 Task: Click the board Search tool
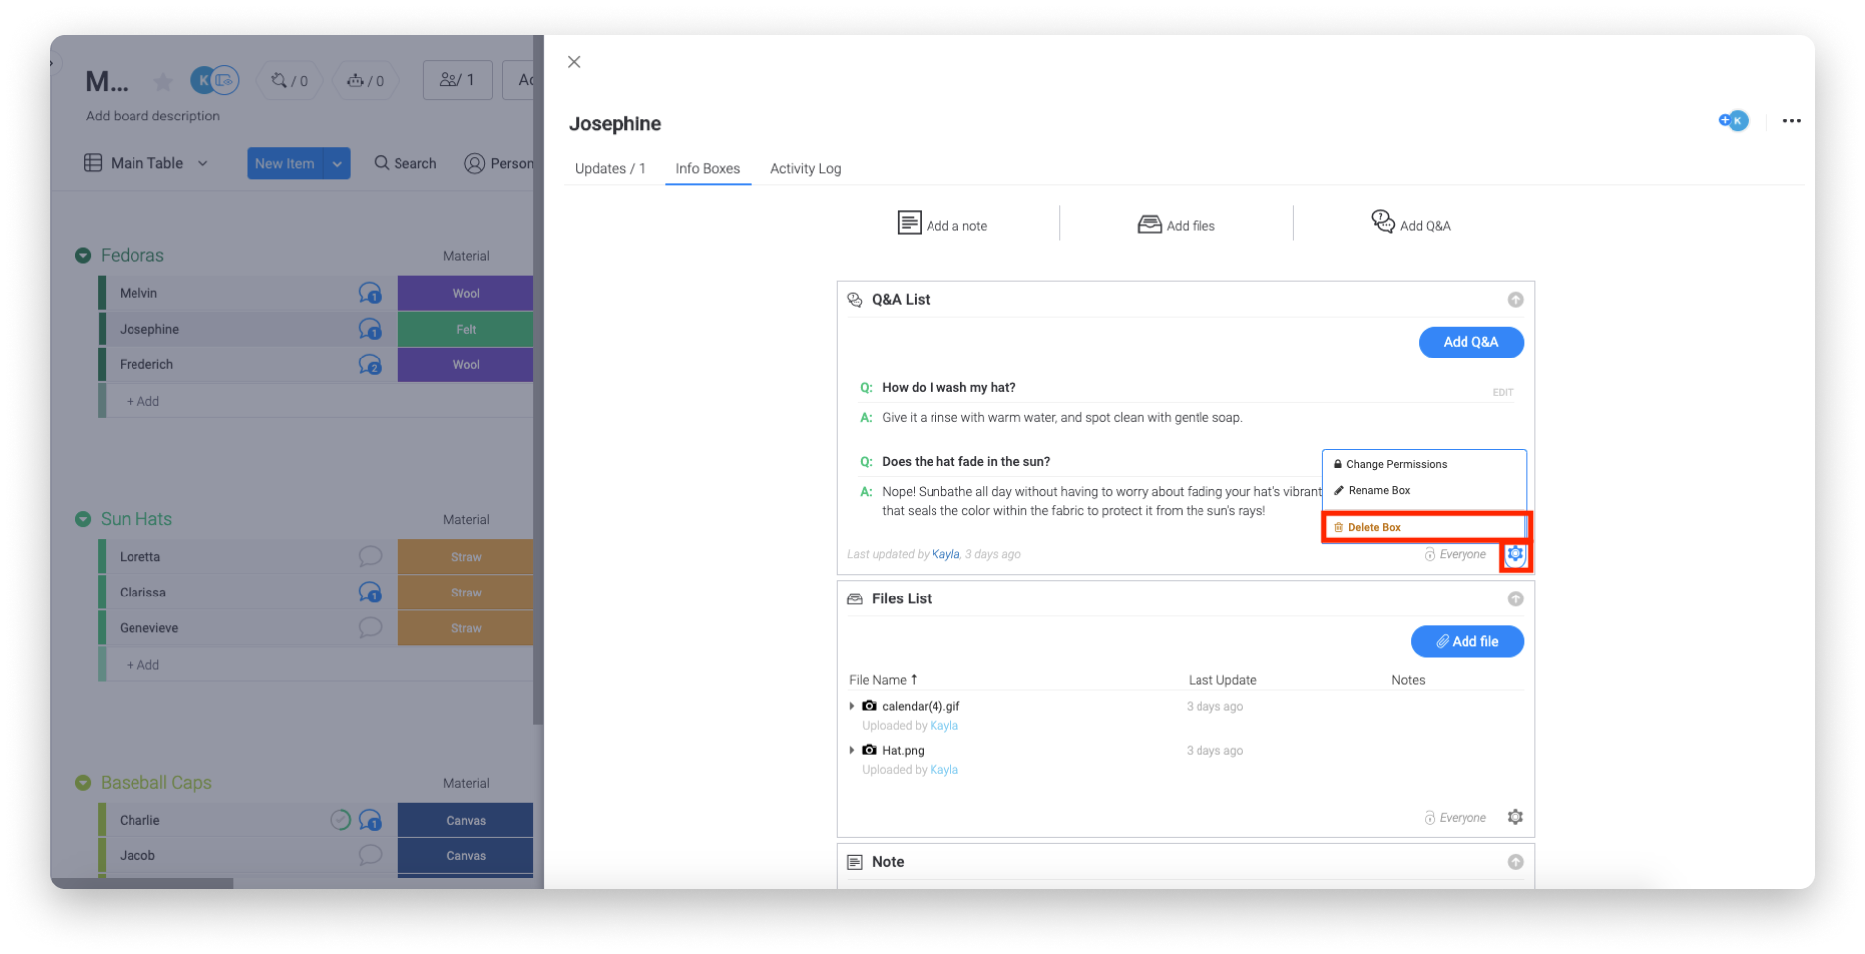(405, 163)
